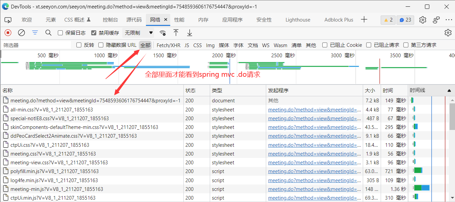The width and height of the screenshot is (455, 202).
Task: Switch to the 源代码 tab
Action: click(134, 20)
